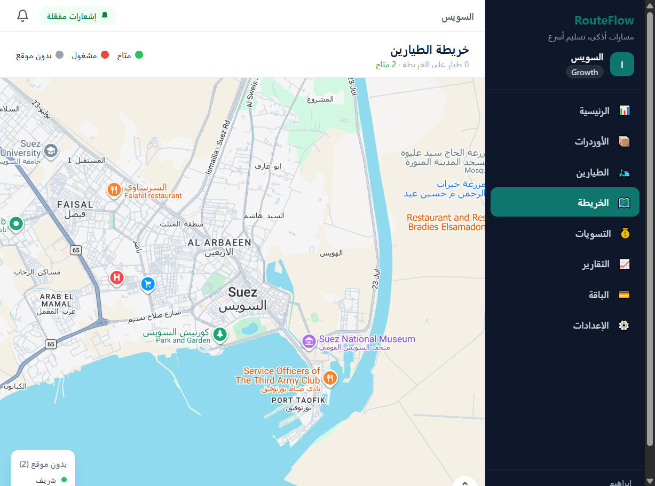Image resolution: width=655 pixels, height=486 pixels.
Task: Click the بدون موقع (2) panel header
Action: pos(43,464)
